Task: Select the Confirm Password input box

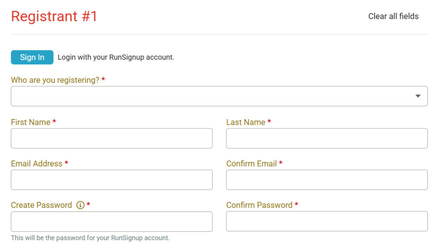Action: 327,221
